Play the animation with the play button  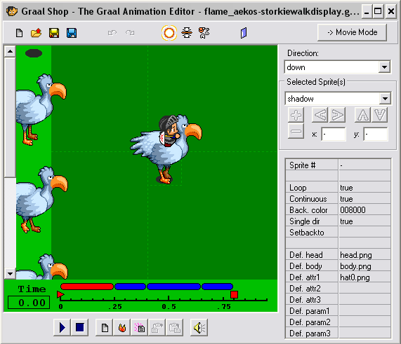point(62,327)
